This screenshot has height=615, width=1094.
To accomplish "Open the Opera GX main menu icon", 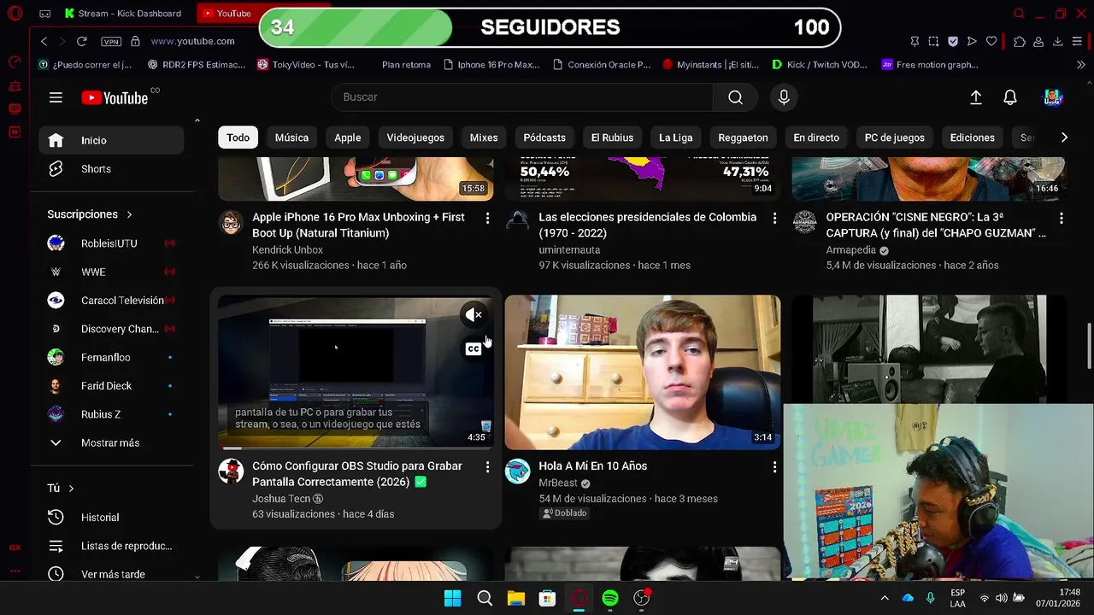I will coord(15,14).
